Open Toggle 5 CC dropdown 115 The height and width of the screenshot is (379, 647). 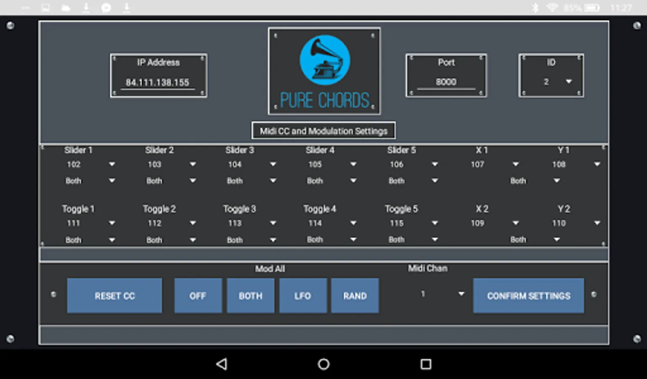click(413, 223)
